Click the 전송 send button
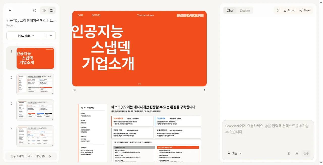 point(306,153)
